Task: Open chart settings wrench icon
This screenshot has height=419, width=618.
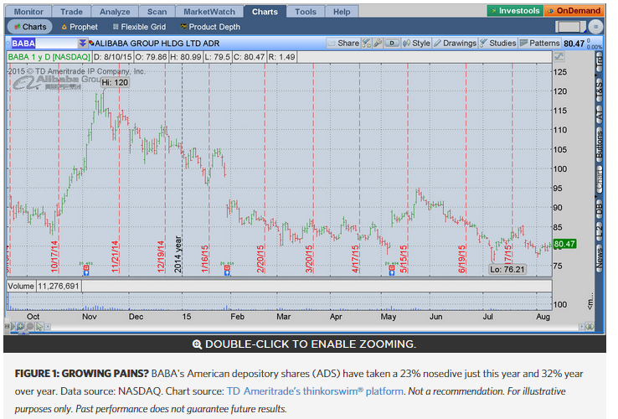Action: pos(378,43)
